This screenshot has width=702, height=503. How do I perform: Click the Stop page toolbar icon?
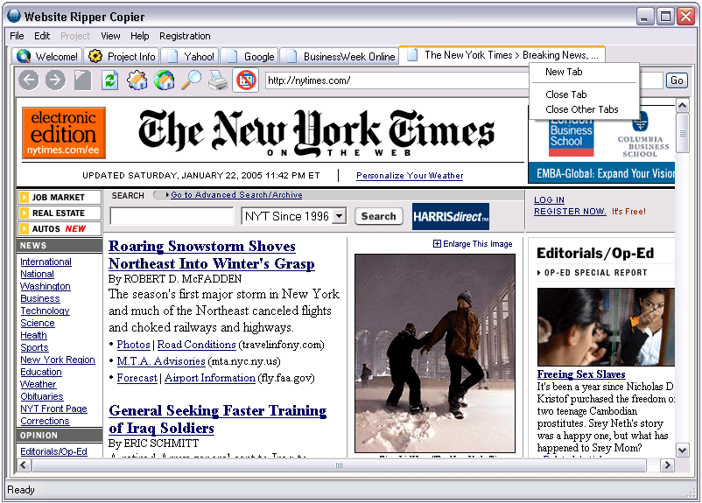pos(82,80)
